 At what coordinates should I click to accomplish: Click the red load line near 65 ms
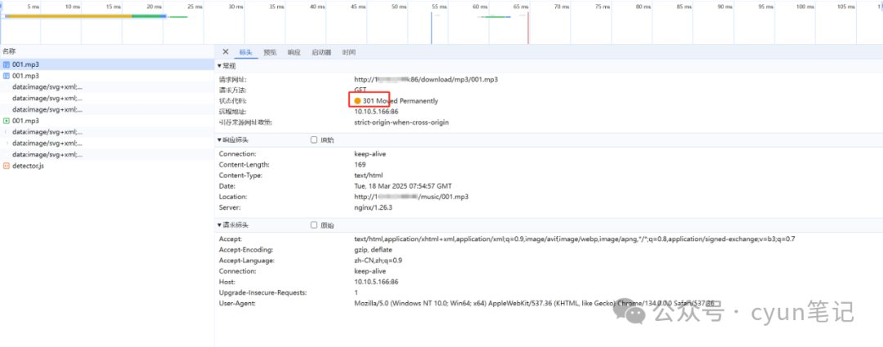click(528, 28)
